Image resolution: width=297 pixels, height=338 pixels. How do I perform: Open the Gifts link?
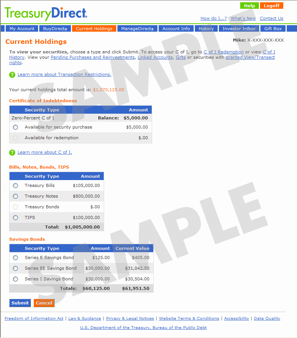pos(181,57)
